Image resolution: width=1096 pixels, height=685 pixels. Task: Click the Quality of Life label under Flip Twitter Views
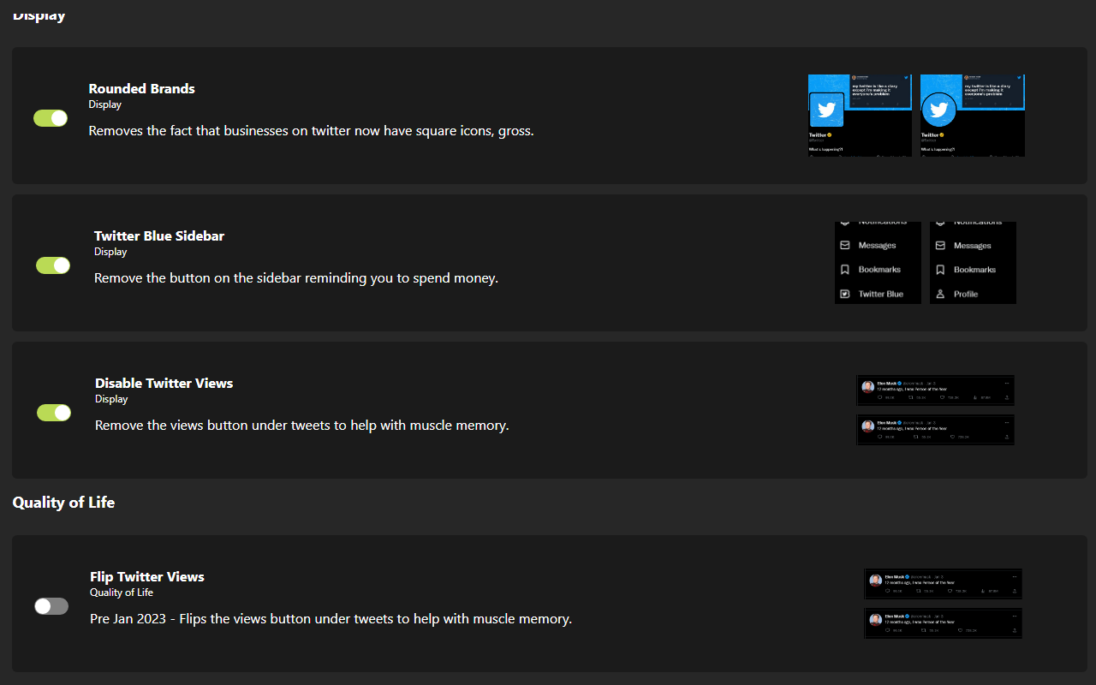[x=122, y=593]
